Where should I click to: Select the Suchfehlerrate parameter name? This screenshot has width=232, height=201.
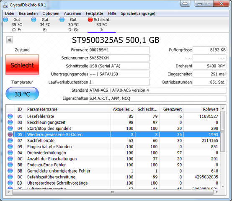(x=41, y=141)
